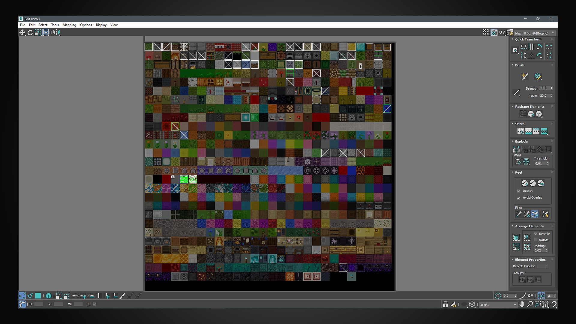
Task: Click the Rotate +90 around pivot icon
Action: (539, 47)
